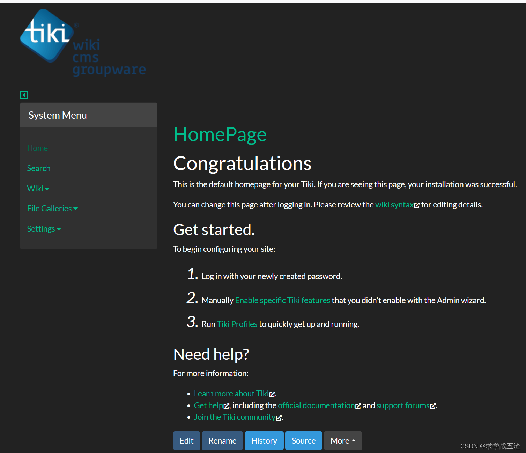Click the System Menu panel header
Viewport: 526px width, 453px height.
89,115
